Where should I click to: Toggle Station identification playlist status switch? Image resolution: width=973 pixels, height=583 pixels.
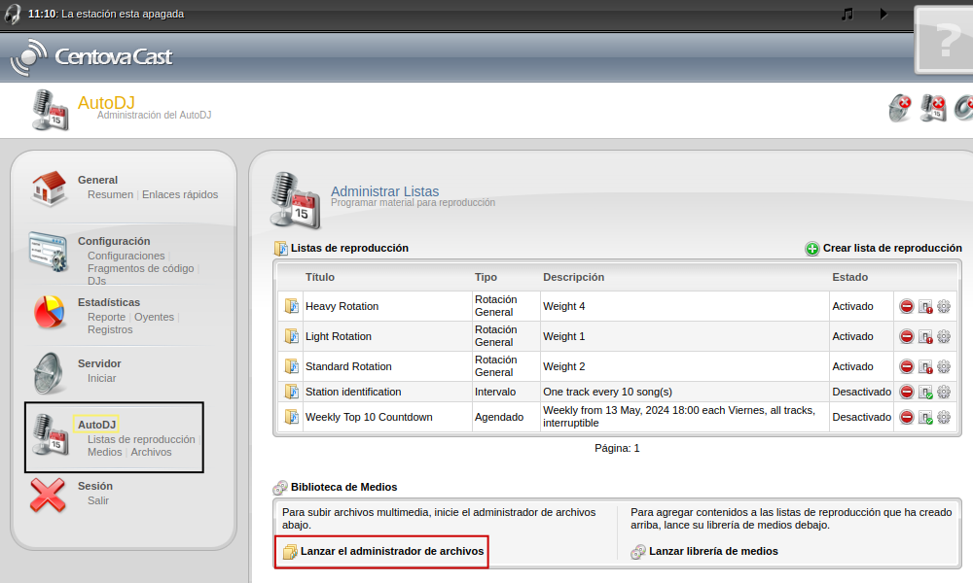click(925, 393)
